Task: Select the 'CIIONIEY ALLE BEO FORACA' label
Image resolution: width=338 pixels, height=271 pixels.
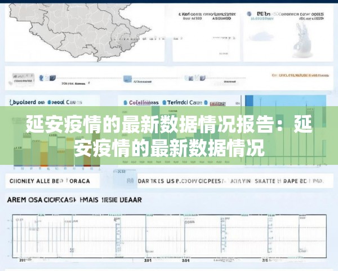Action: tap(50, 181)
